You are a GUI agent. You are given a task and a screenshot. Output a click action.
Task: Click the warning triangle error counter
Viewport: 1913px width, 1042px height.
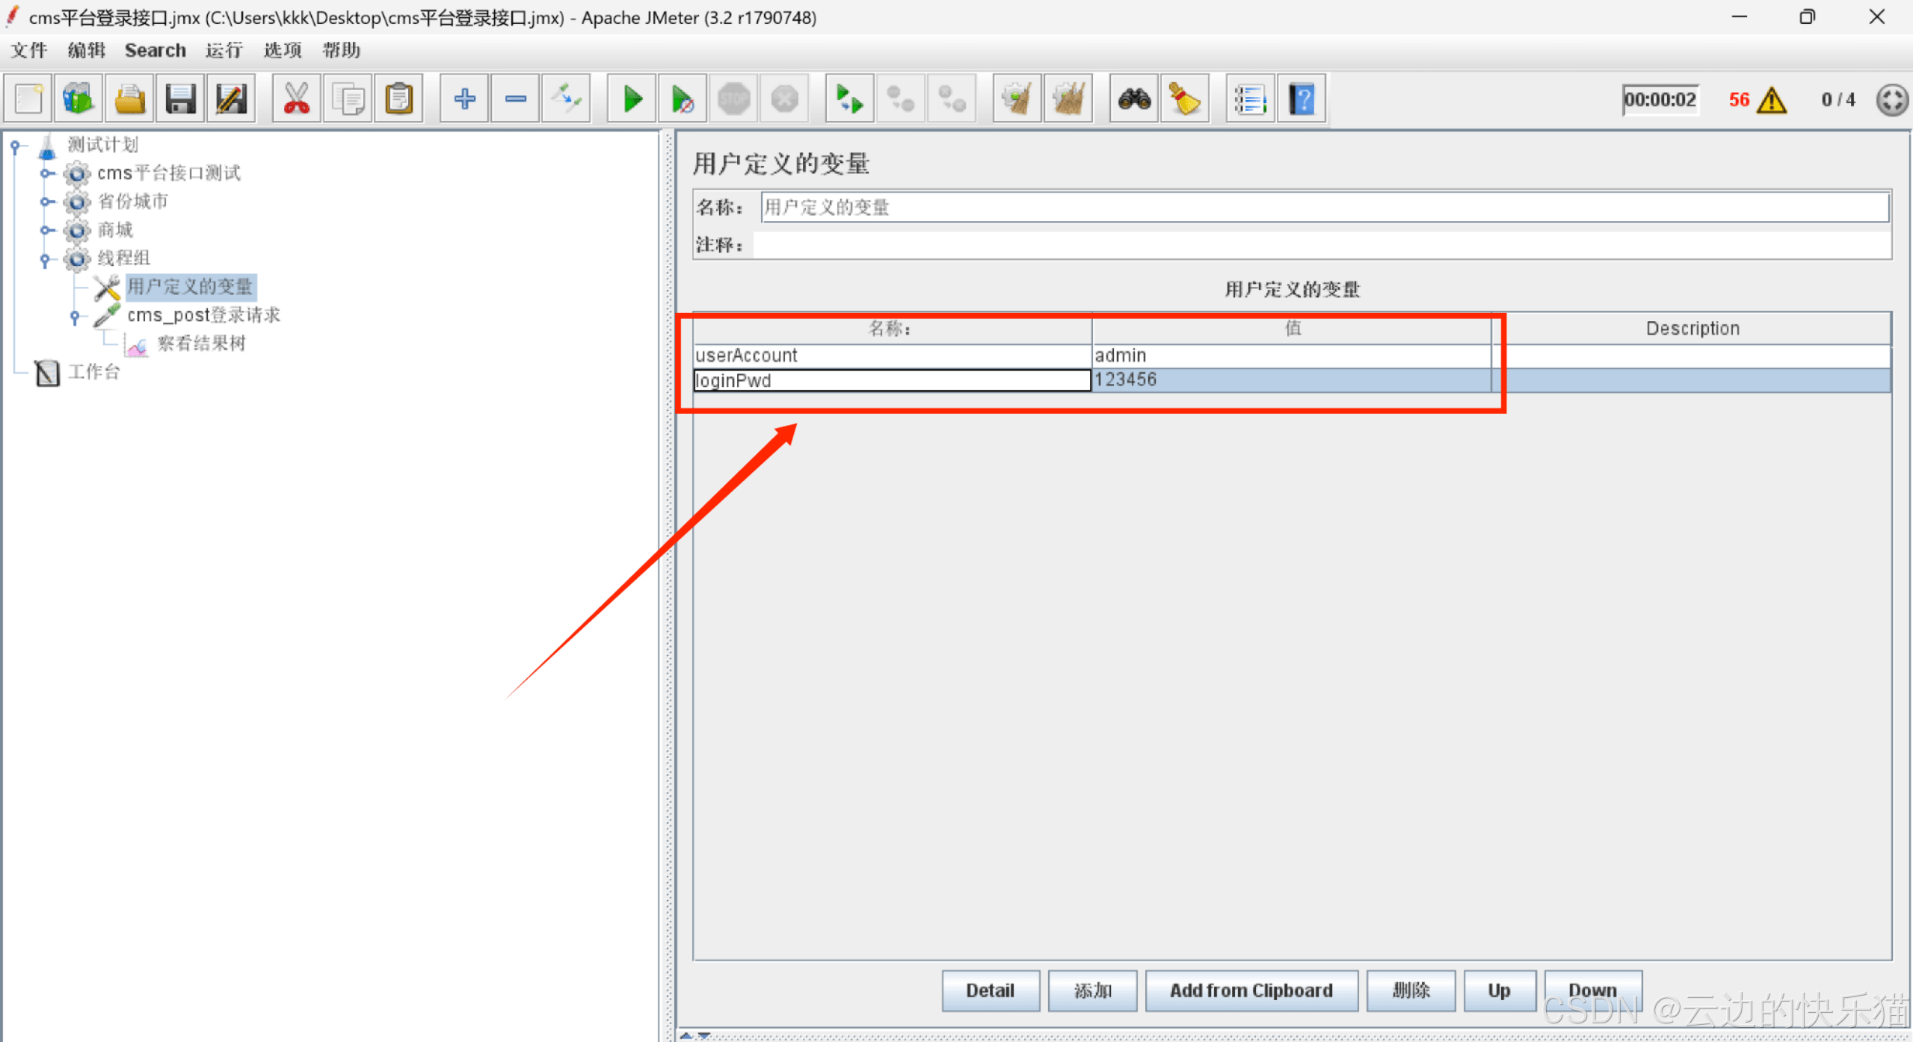(x=1772, y=100)
